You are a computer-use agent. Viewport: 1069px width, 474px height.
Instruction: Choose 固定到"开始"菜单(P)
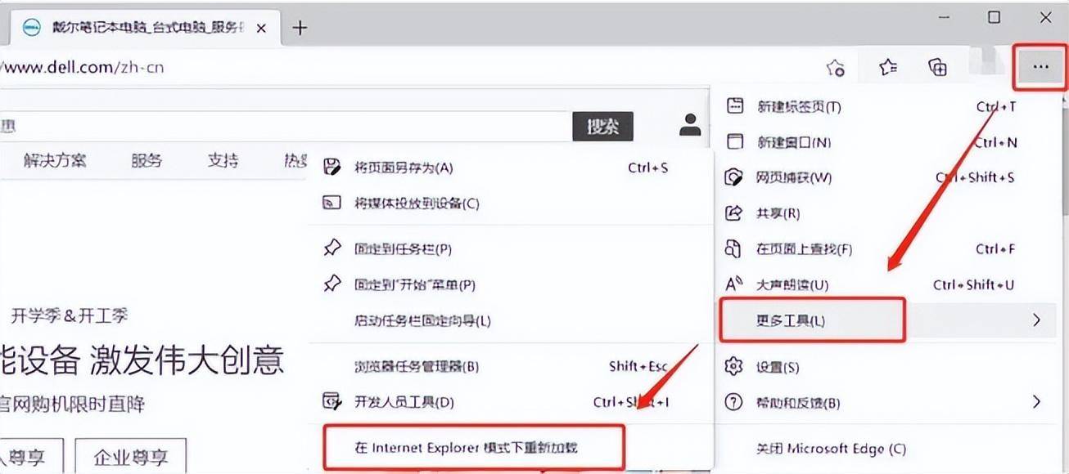pos(511,284)
